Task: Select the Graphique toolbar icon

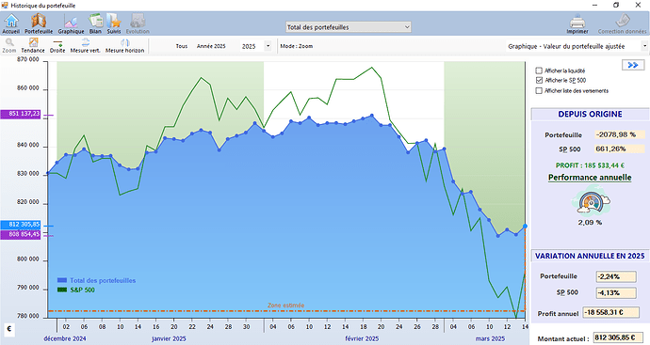Action: click(x=71, y=24)
